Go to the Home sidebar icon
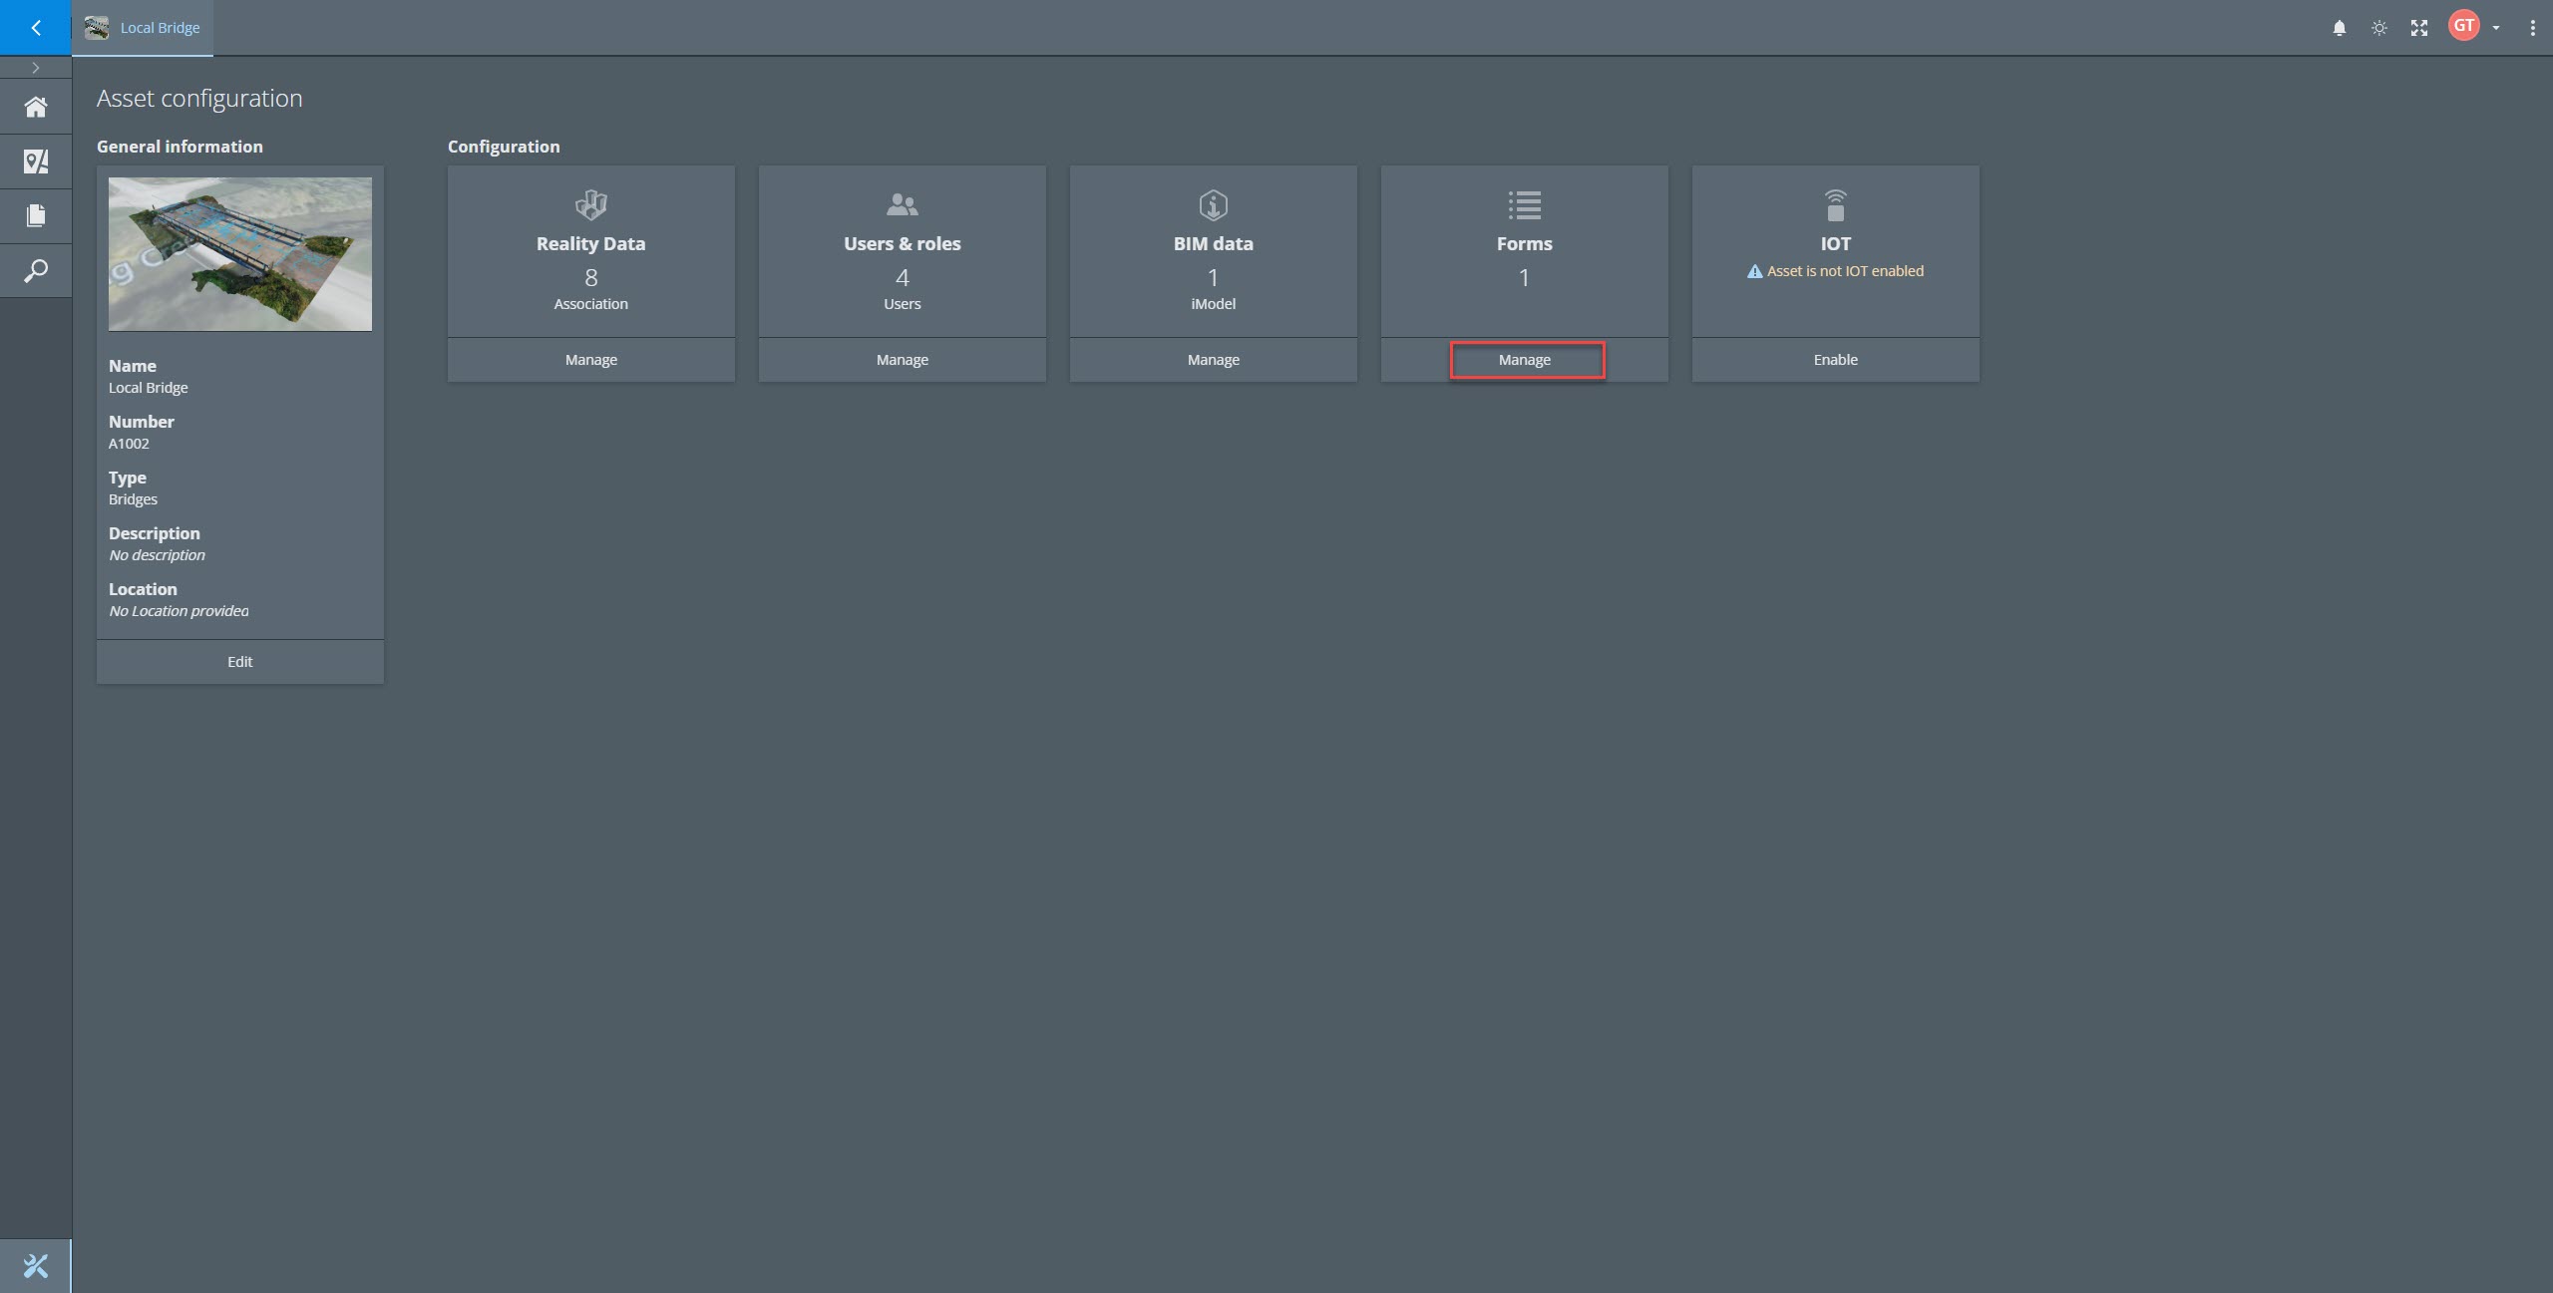This screenshot has width=2553, height=1293. [x=36, y=107]
